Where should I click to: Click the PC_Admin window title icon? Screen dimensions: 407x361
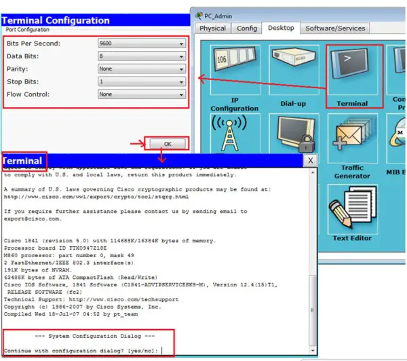click(x=199, y=16)
